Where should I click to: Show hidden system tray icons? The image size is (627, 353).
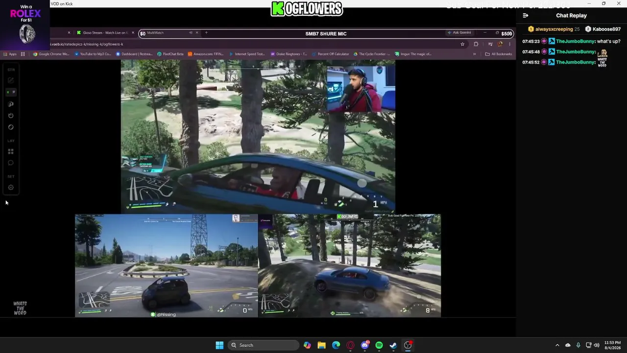pyautogui.click(x=557, y=345)
